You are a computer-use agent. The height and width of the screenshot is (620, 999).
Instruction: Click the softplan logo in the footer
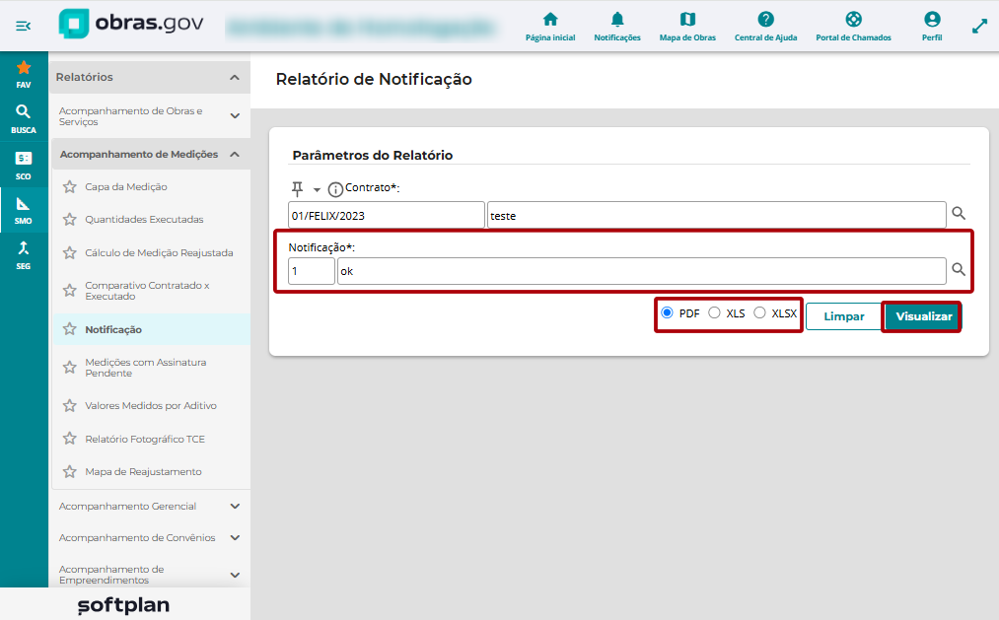124,605
